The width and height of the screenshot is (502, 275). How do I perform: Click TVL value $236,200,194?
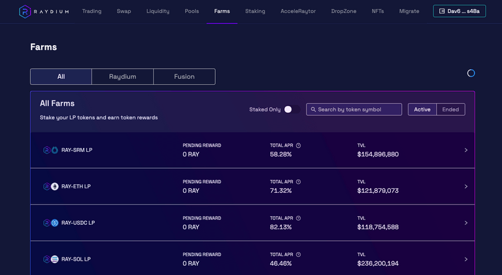pyautogui.click(x=378, y=263)
